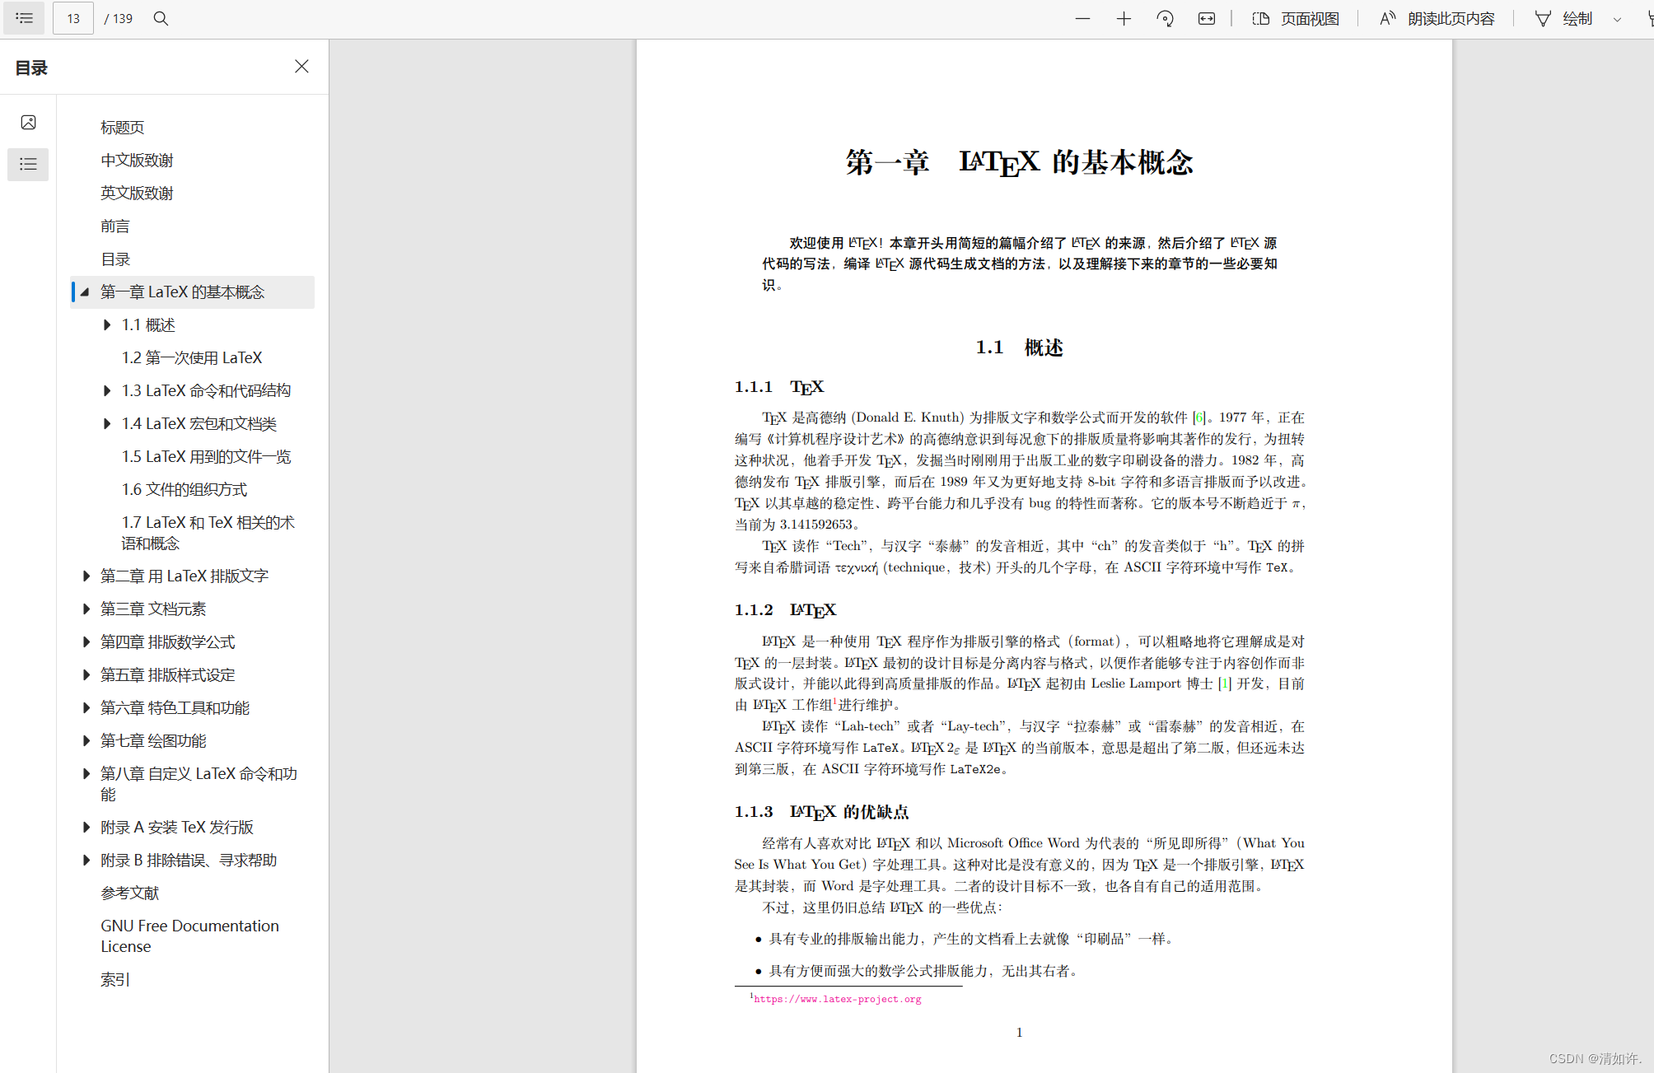Expand the 1.4 LaTeX 宏包和文档类 triangle

106,423
